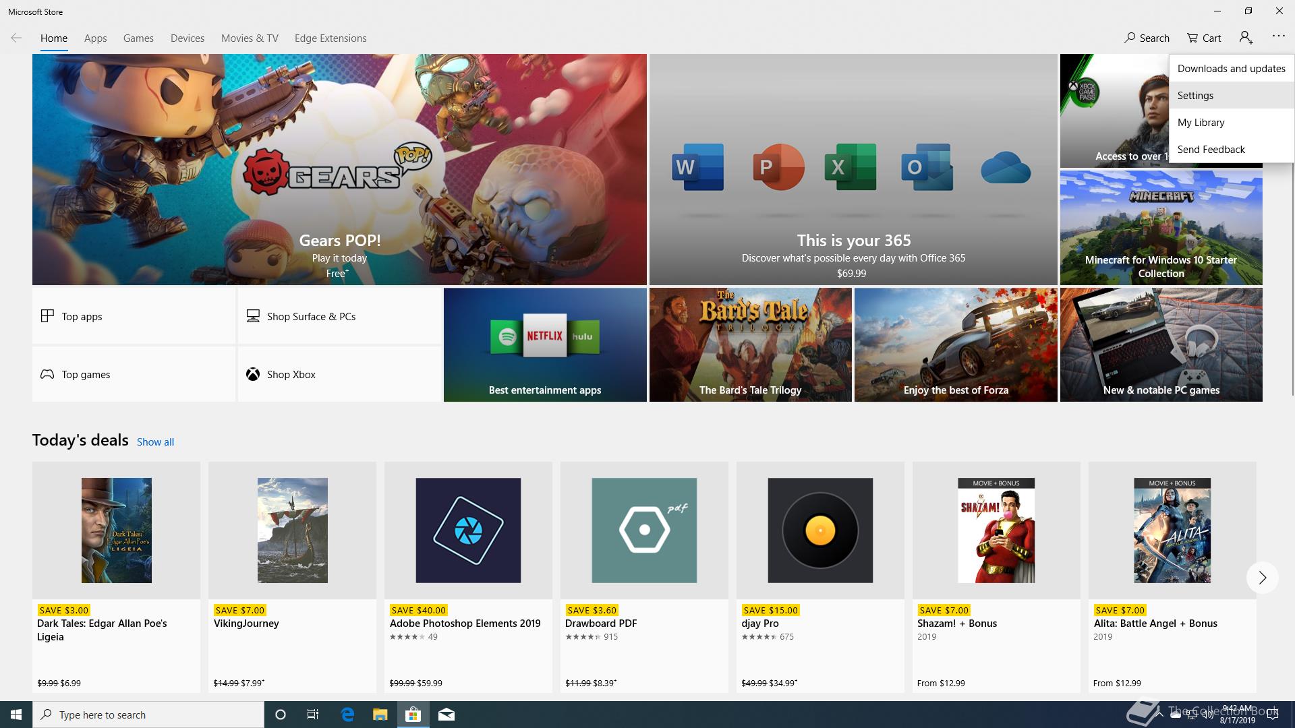Viewport: 1295px width, 728px height.
Task: Click the Access to over Game Pass tile
Action: coord(1114,111)
